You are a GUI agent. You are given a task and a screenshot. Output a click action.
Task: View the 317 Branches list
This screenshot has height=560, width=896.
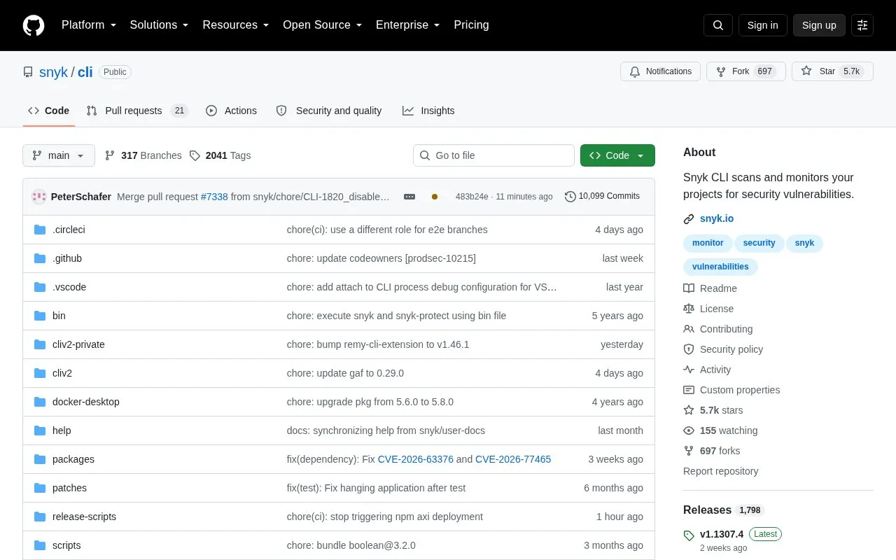click(x=143, y=155)
